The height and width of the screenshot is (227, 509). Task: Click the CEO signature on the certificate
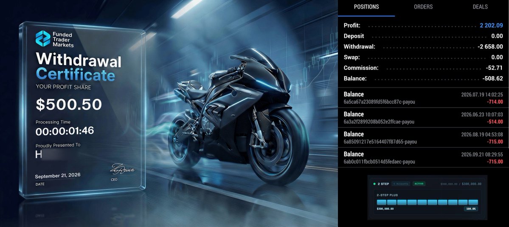click(122, 169)
